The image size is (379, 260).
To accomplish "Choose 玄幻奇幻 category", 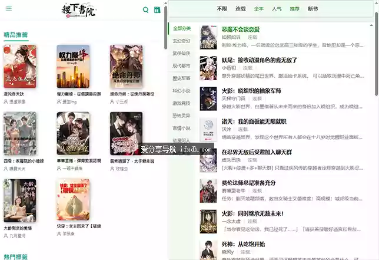I will click(x=181, y=41).
